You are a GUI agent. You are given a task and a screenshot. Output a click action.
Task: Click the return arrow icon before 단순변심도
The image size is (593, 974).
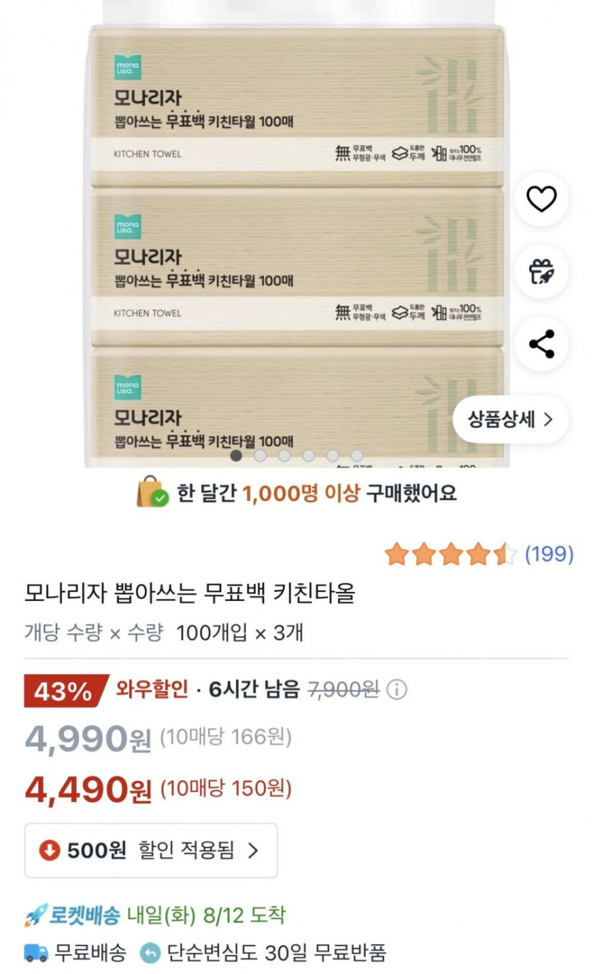151,953
